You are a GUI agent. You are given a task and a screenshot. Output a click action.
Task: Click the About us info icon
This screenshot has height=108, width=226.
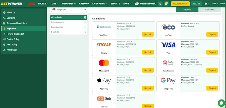click(4, 12)
